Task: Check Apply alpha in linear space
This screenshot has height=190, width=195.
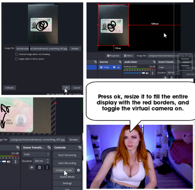Action: click(17, 59)
